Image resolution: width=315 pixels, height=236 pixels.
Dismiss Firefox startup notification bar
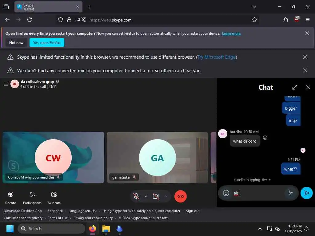[307, 33]
